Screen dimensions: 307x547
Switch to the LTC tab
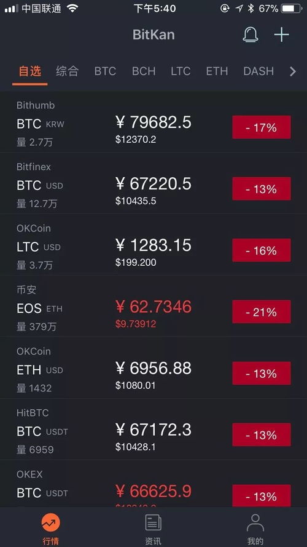(x=181, y=71)
